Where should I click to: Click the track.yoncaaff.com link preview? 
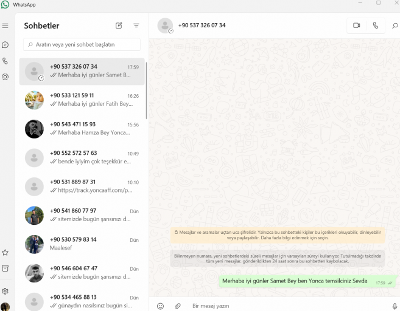(95, 190)
